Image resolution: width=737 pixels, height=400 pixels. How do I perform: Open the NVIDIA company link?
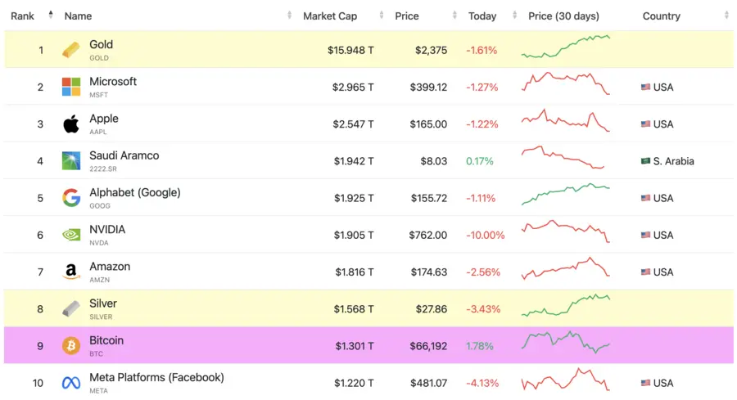107,230
